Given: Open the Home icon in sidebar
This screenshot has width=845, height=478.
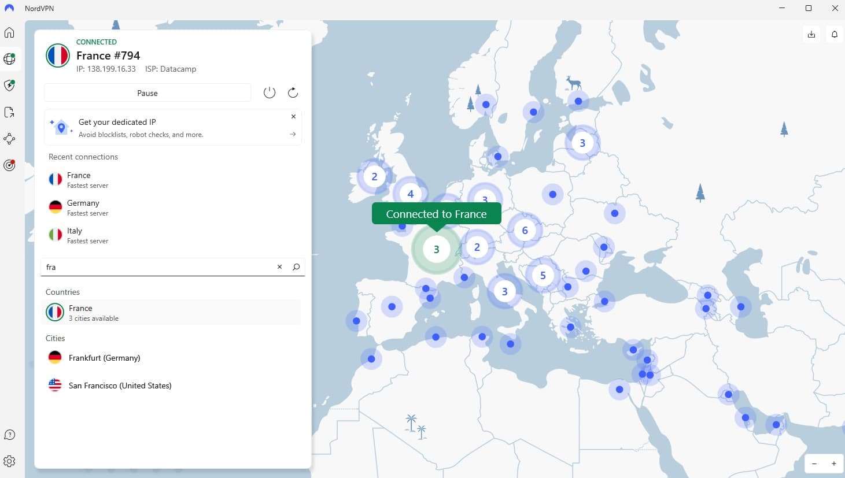Looking at the screenshot, I should tap(9, 32).
